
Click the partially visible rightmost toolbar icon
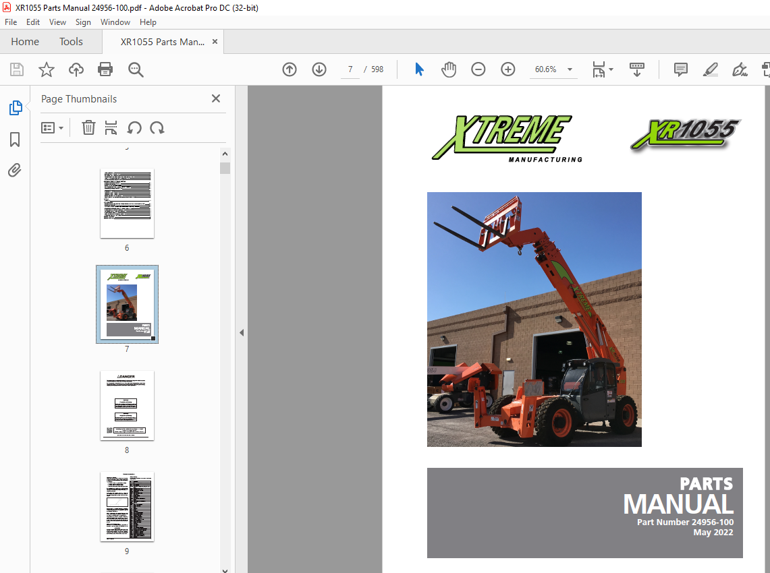pos(765,69)
